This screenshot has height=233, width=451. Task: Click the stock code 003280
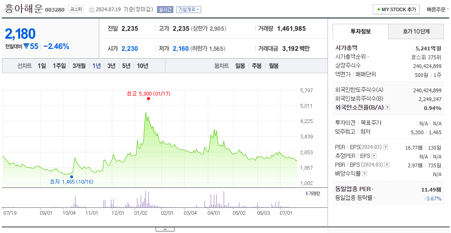(x=55, y=10)
